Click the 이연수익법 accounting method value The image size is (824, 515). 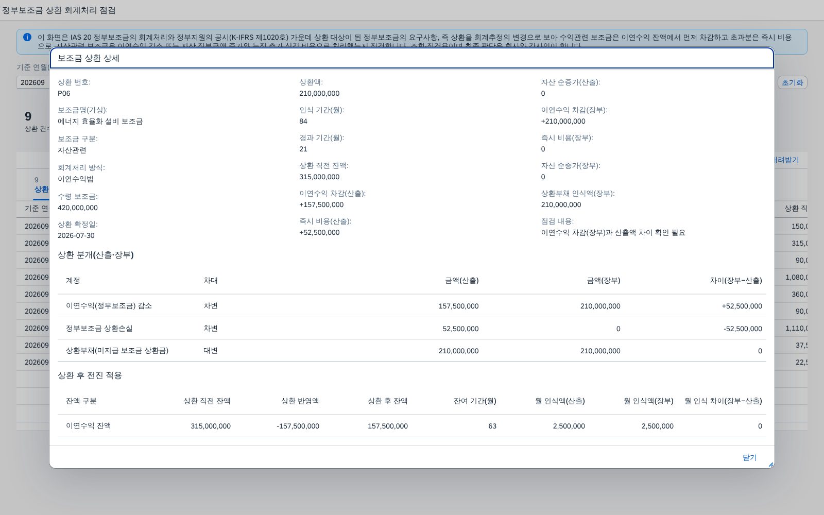coord(76,179)
